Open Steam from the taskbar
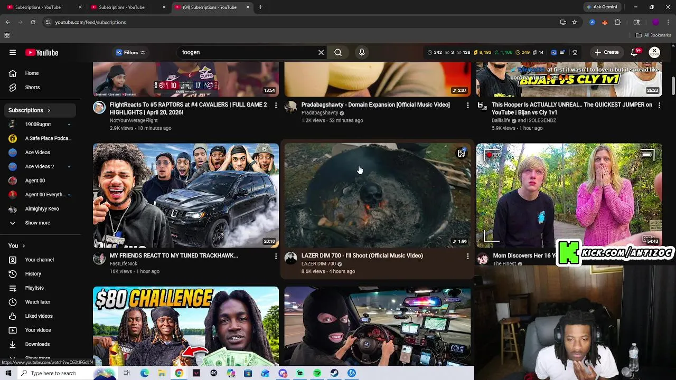 (x=334, y=373)
